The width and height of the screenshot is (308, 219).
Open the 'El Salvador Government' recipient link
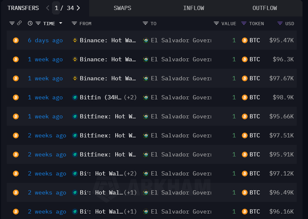181,40
